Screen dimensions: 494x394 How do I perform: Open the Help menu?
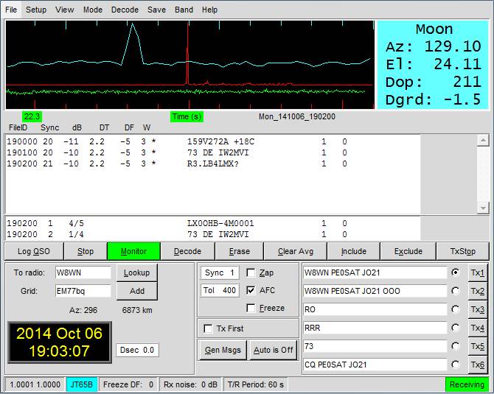pyautogui.click(x=210, y=10)
